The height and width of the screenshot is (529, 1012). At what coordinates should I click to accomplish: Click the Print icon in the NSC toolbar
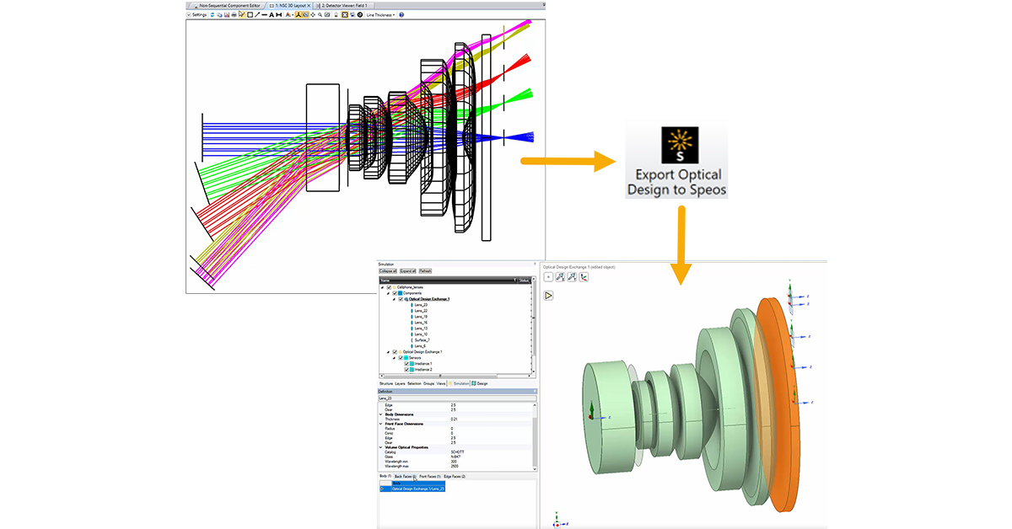point(234,14)
